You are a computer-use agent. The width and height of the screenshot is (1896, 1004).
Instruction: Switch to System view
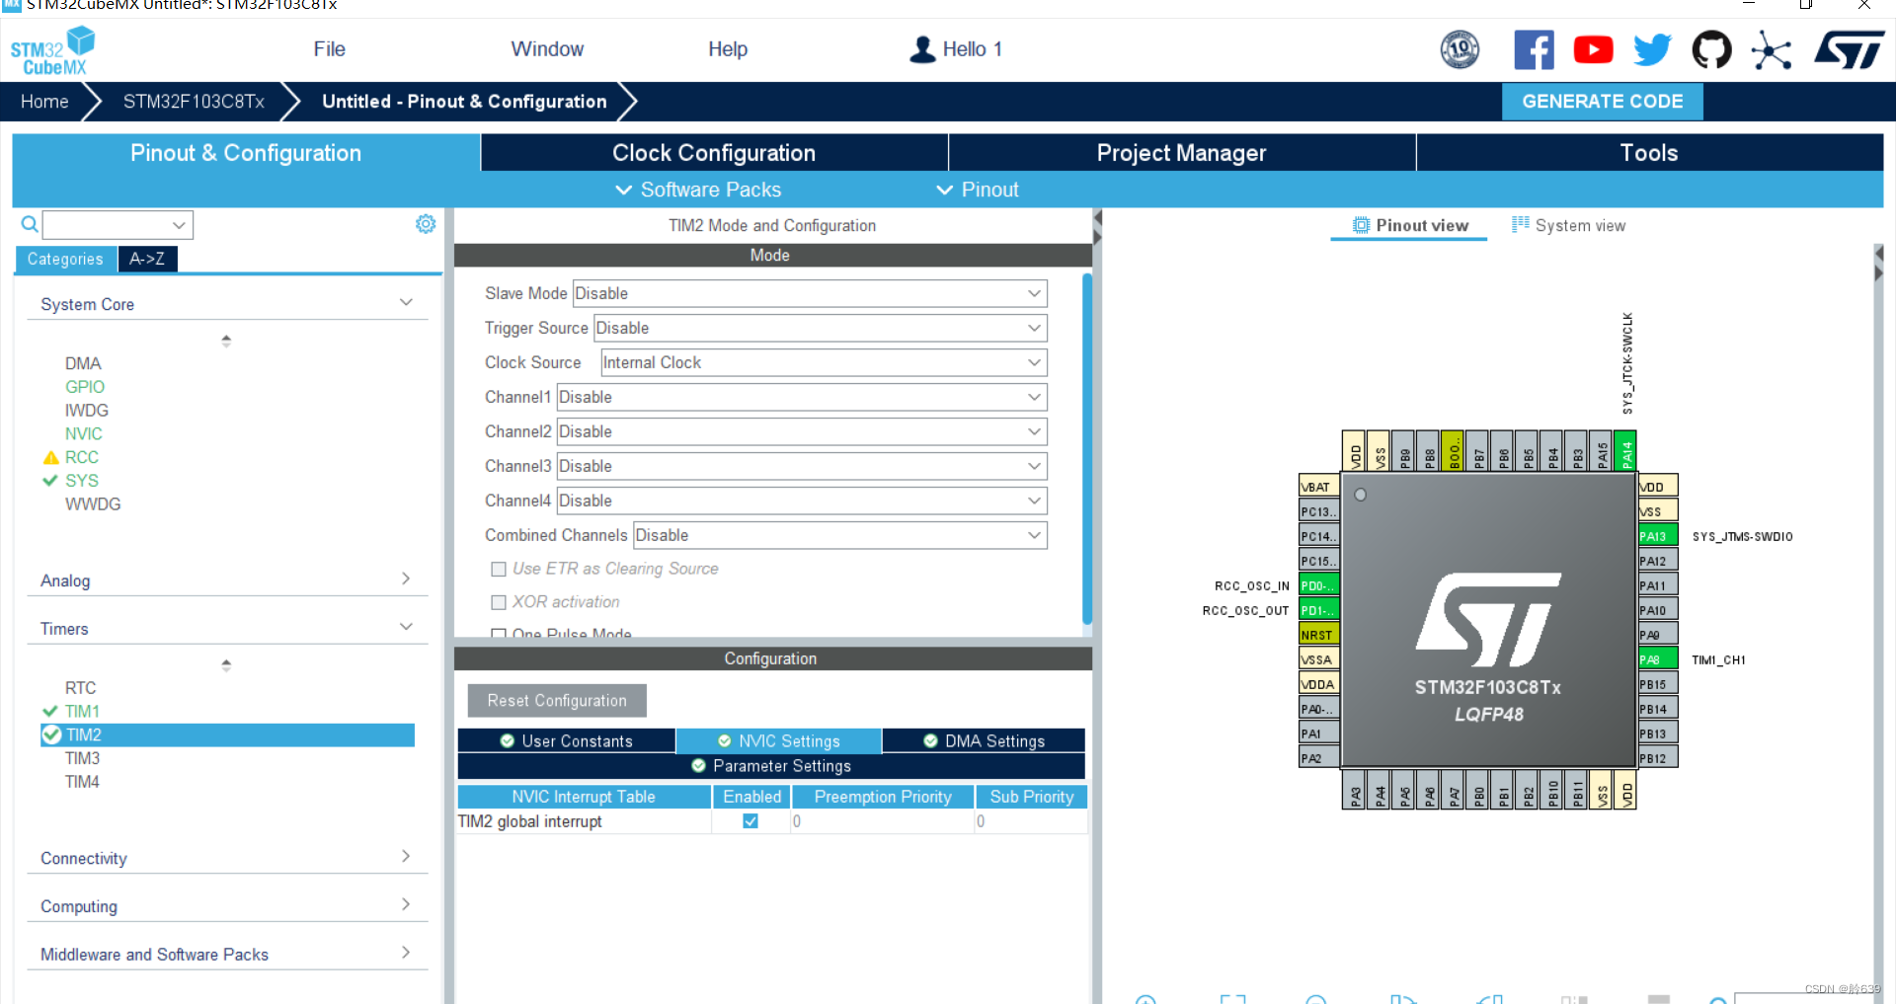tap(1568, 225)
